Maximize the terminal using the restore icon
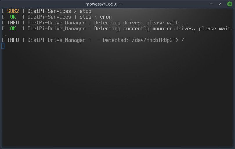235x149 pixels. coord(220,4)
